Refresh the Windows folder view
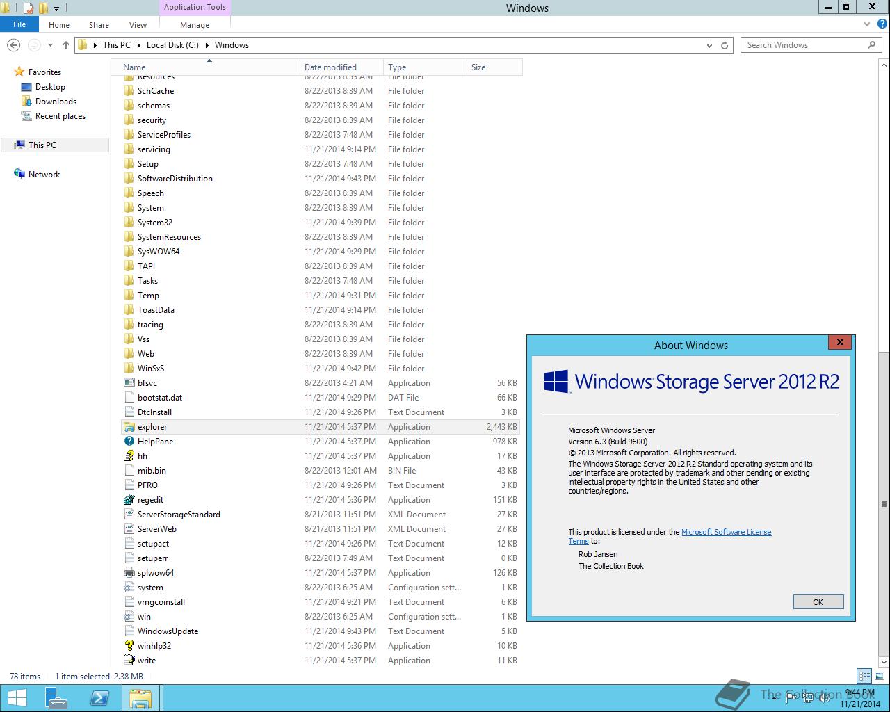Viewport: 890px width, 712px height. coord(725,45)
